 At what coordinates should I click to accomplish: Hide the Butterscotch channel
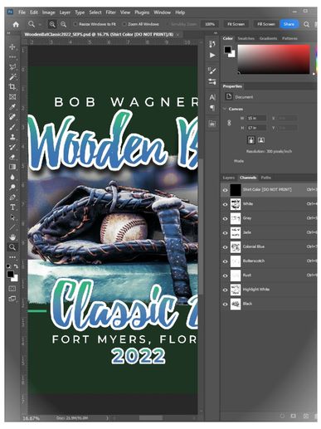[225, 261]
